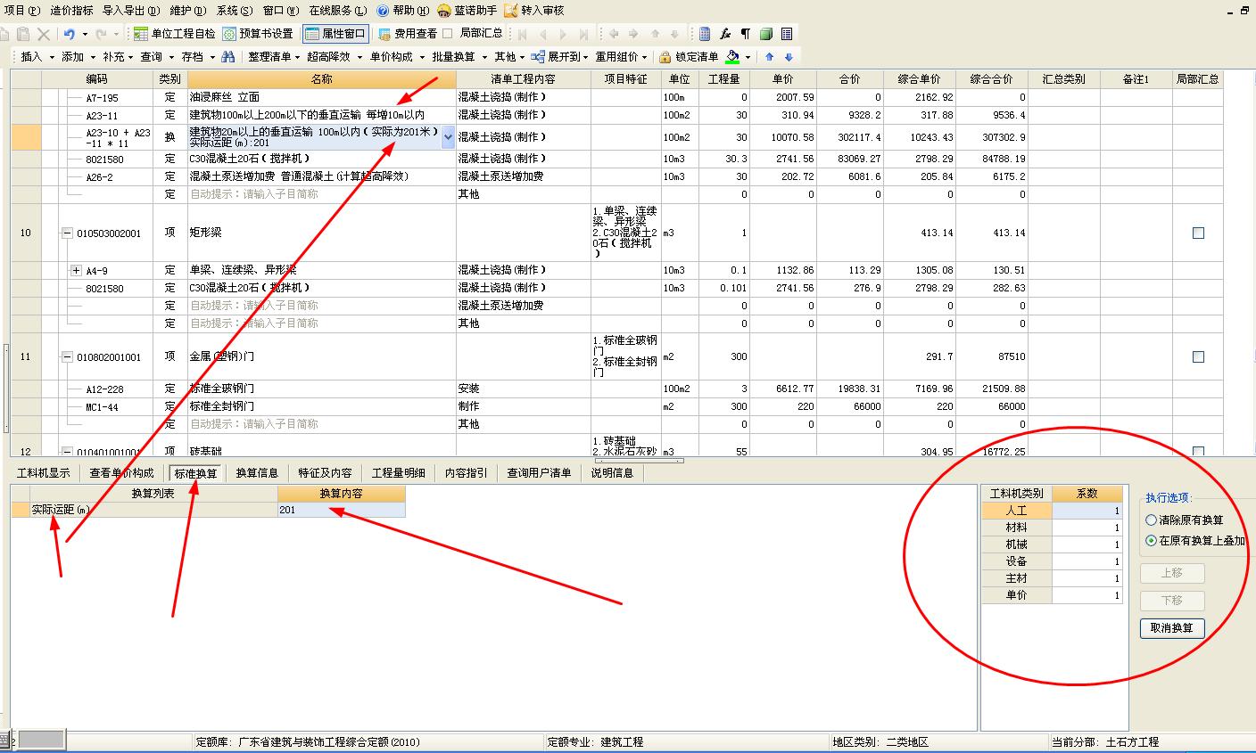The height and width of the screenshot is (753, 1256).
Task: Open the 项目 menu
Action: point(21,11)
